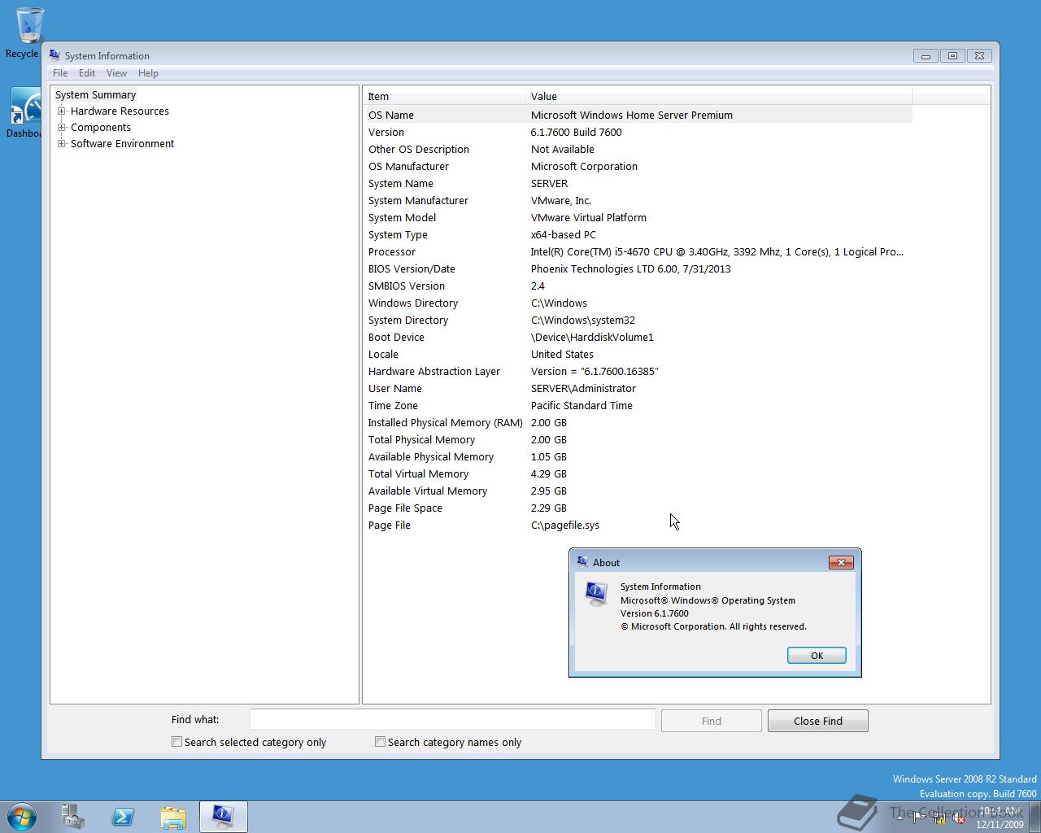
Task: Click the Find what input field
Action: 452,719
